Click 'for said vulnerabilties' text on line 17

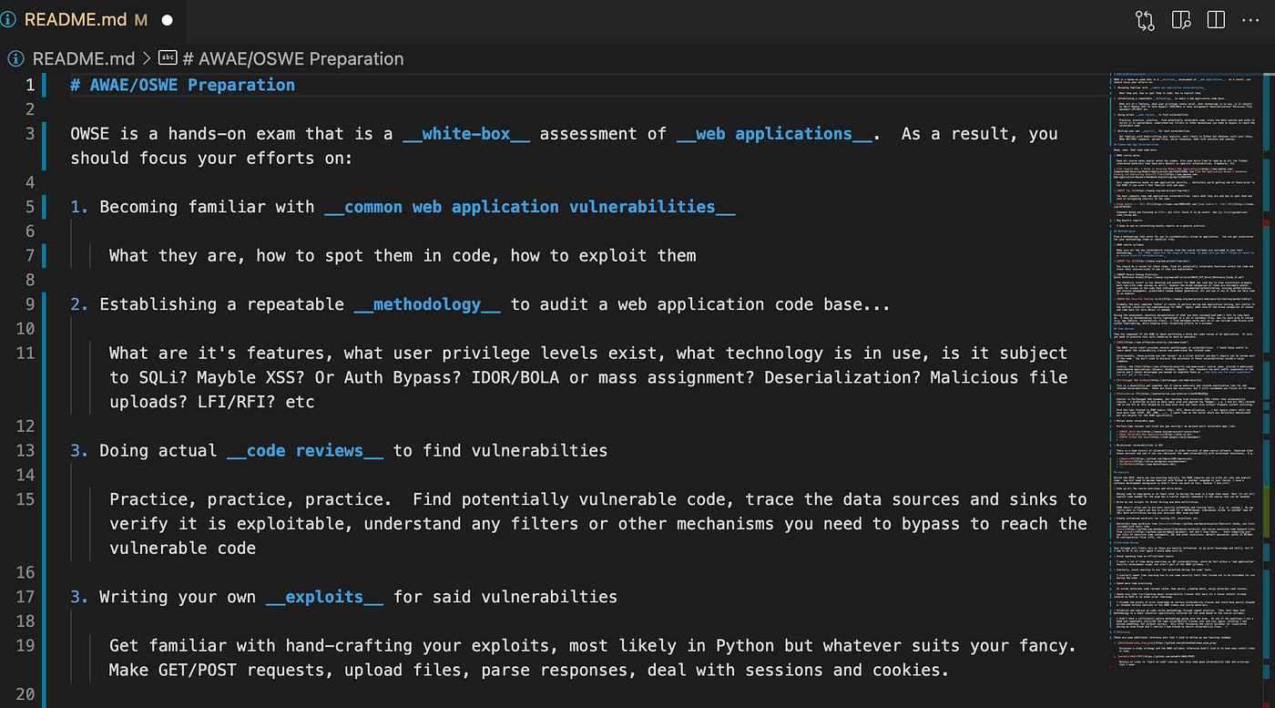pos(505,597)
